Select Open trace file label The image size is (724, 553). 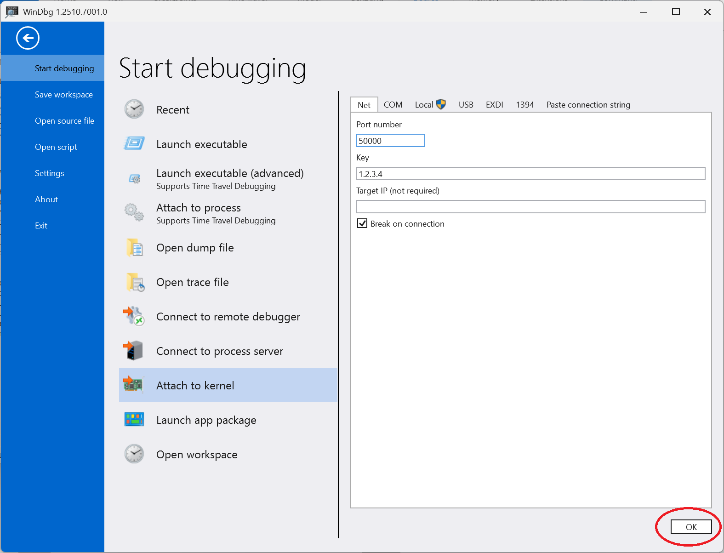[192, 282]
